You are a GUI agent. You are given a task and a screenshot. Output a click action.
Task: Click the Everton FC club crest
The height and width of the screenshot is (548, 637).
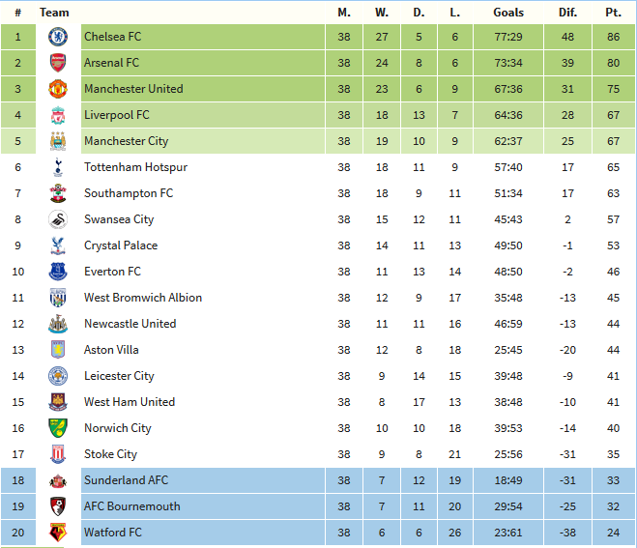58,272
